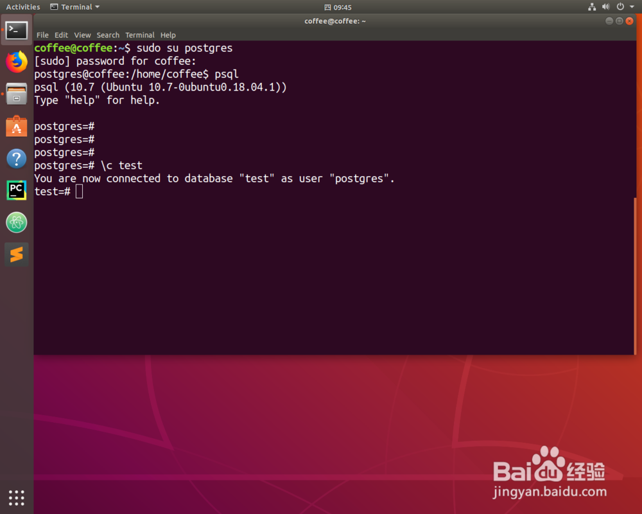
Task: Click the 'psql (10.7 (Ubuntu' version line
Action: click(160, 87)
